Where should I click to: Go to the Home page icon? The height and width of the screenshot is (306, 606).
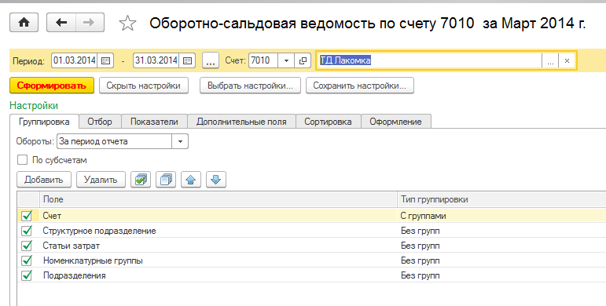pyautogui.click(x=24, y=23)
